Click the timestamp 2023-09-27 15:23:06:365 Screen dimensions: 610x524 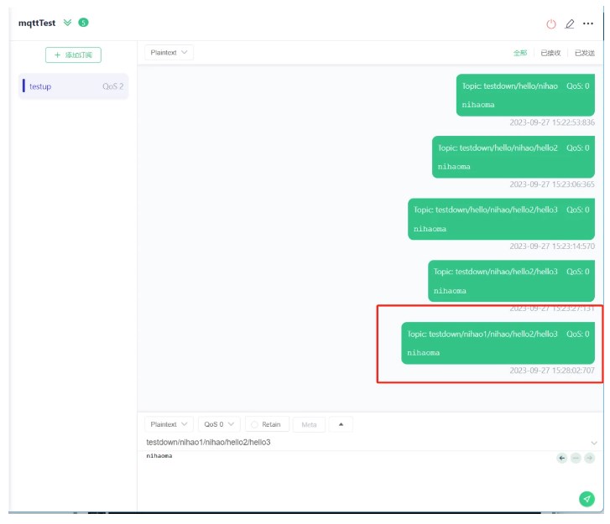[x=552, y=184]
